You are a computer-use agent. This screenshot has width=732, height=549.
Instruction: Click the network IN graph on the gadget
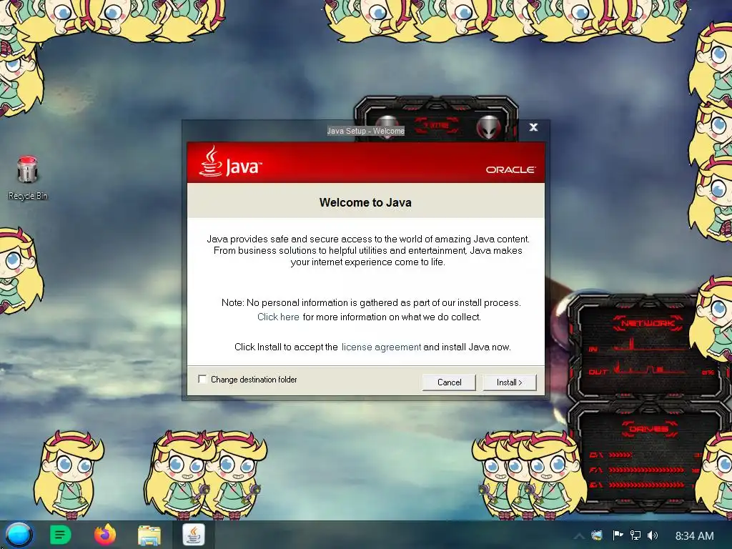(649, 345)
